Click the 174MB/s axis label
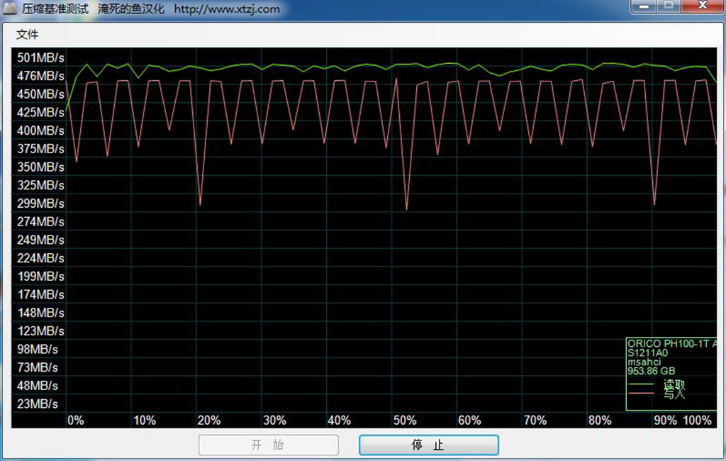Screen dimensions: 726x461 (x=40, y=294)
